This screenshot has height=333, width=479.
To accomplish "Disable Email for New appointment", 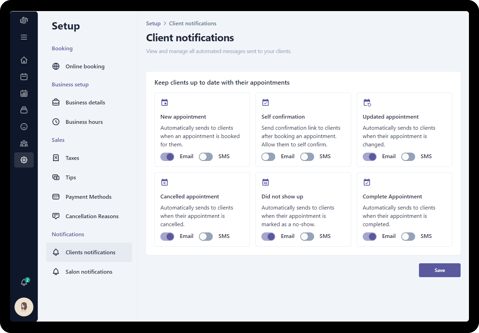I will click(x=167, y=157).
